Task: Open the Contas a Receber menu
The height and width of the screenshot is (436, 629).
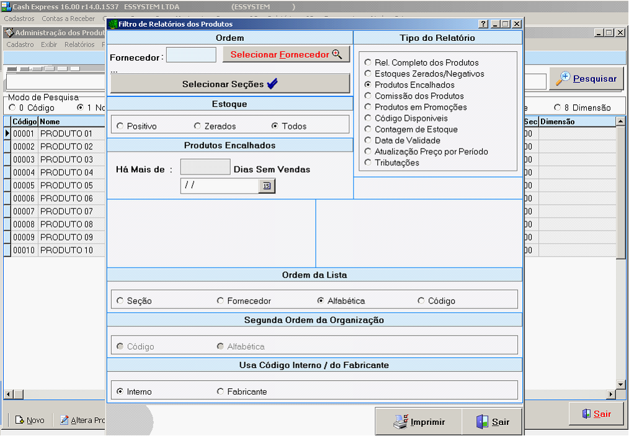Action: [68, 19]
